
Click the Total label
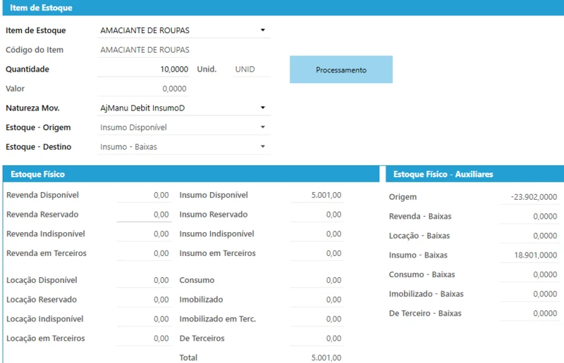click(188, 357)
